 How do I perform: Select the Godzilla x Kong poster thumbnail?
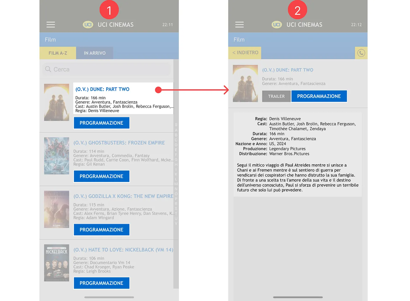[x=57, y=209]
